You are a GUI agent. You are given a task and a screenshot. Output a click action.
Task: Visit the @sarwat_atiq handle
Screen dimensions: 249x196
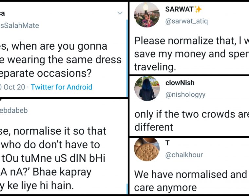pyautogui.click(x=186, y=21)
